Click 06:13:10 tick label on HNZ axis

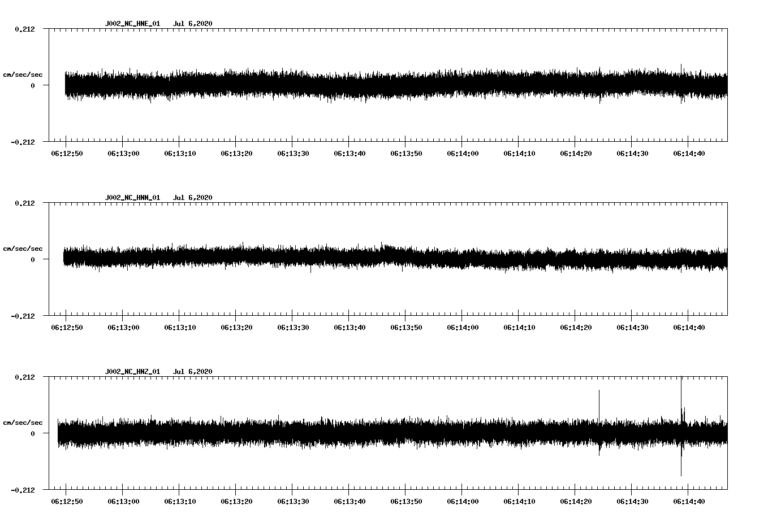tap(180, 502)
